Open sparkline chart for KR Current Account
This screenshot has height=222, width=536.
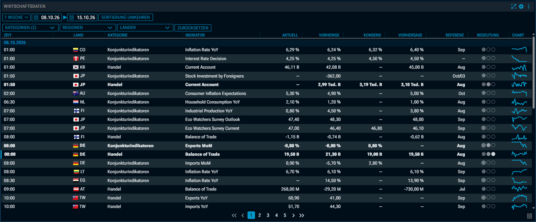point(519,67)
